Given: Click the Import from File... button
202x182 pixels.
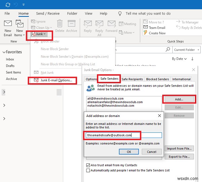Looking at the screenshot, I should click(179, 149).
